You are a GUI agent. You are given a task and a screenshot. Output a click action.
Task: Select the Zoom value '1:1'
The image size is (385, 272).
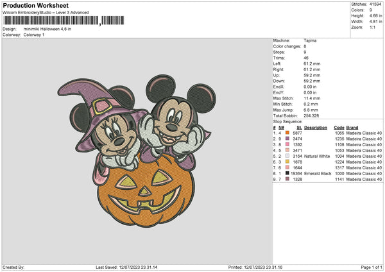pos(372,27)
